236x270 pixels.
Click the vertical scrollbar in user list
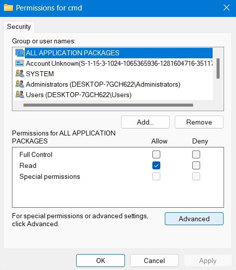pos(218,68)
